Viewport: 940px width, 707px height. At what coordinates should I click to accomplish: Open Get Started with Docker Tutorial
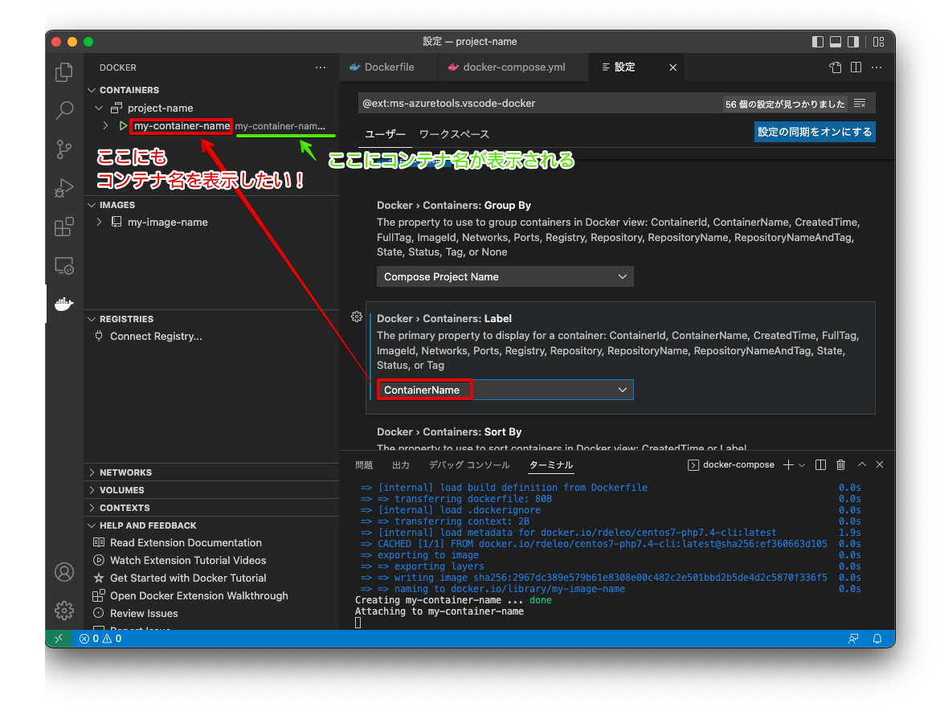188,578
